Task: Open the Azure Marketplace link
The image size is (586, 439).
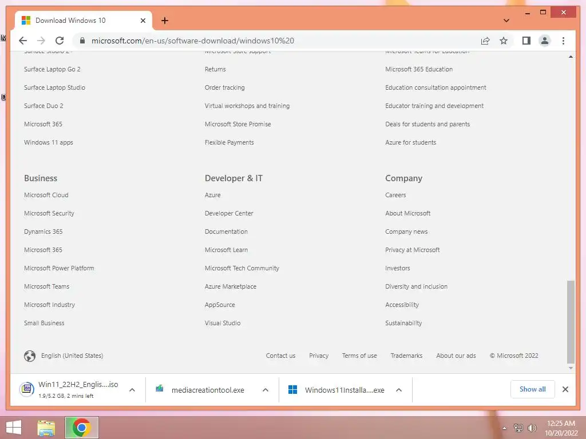Action: tap(231, 286)
